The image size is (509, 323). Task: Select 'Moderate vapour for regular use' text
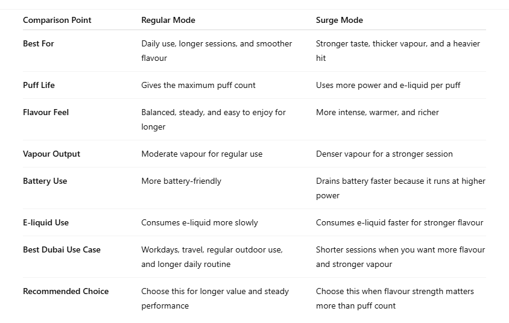202,154
